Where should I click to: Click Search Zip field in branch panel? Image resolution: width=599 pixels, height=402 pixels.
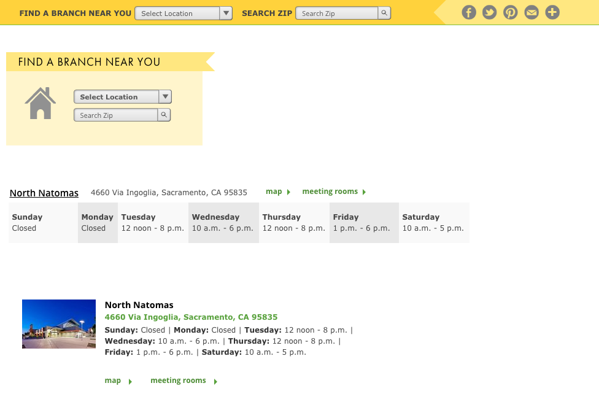coord(116,115)
